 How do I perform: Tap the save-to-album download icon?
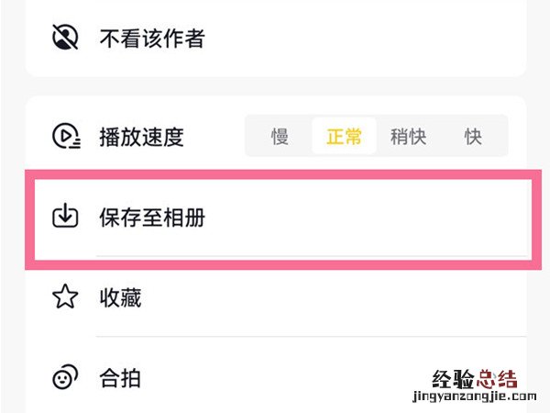click(x=65, y=217)
